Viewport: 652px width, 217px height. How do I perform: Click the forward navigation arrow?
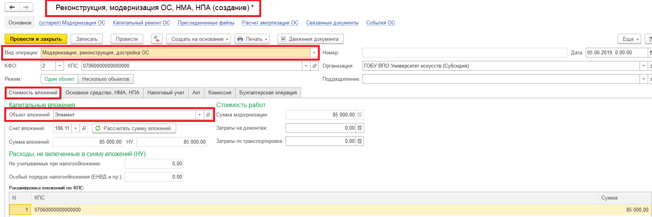coord(26,7)
